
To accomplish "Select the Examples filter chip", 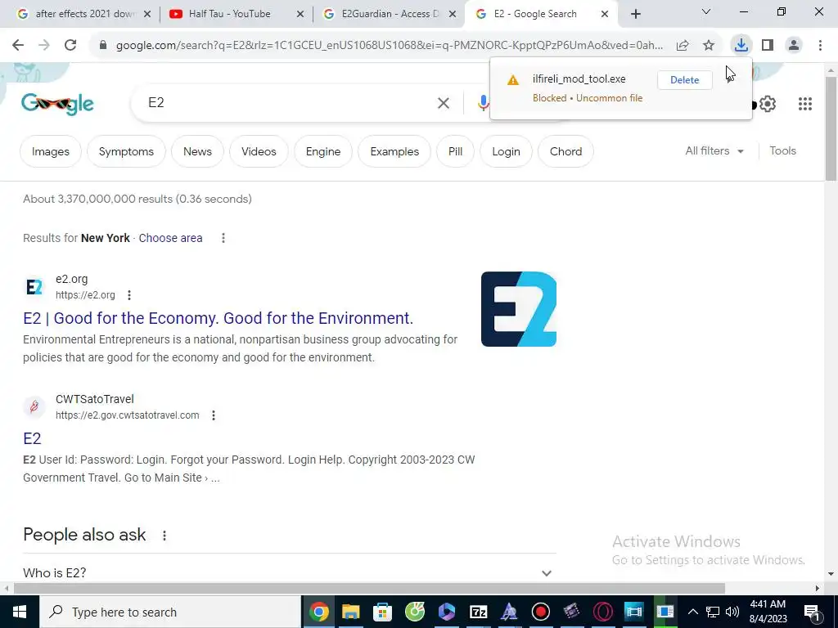I will (x=394, y=151).
